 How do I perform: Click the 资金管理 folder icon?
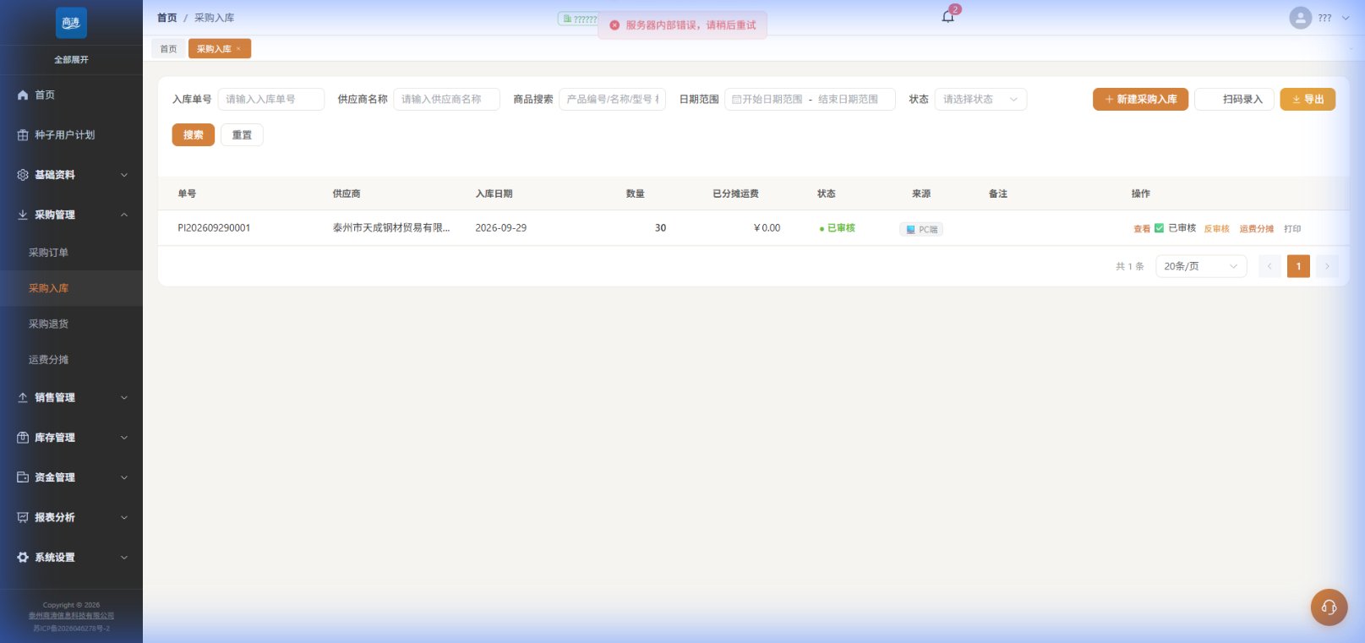tap(23, 477)
